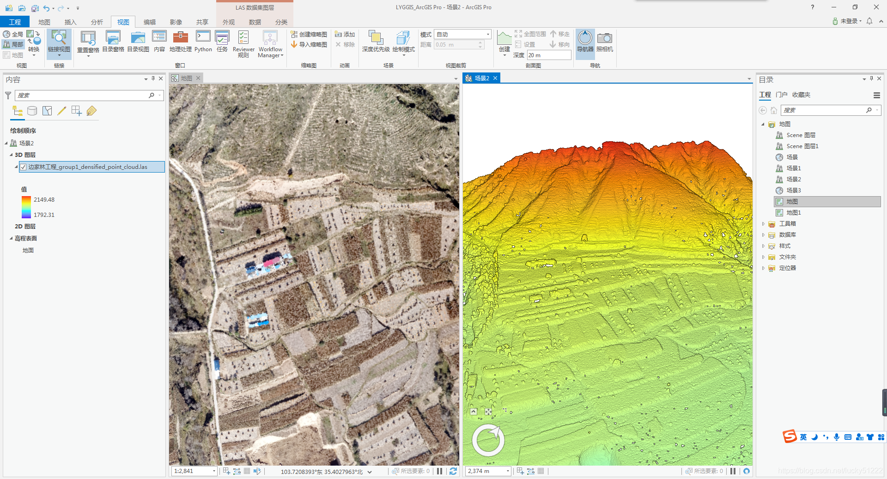The height and width of the screenshot is (479, 887).
Task: Expand the 数据库 databases folder
Action: click(763, 235)
